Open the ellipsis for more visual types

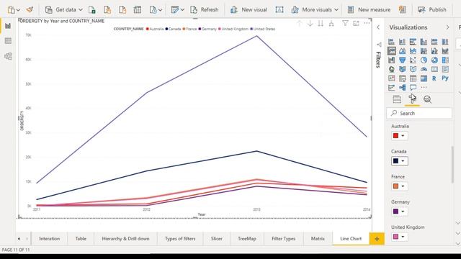pyautogui.click(x=424, y=88)
